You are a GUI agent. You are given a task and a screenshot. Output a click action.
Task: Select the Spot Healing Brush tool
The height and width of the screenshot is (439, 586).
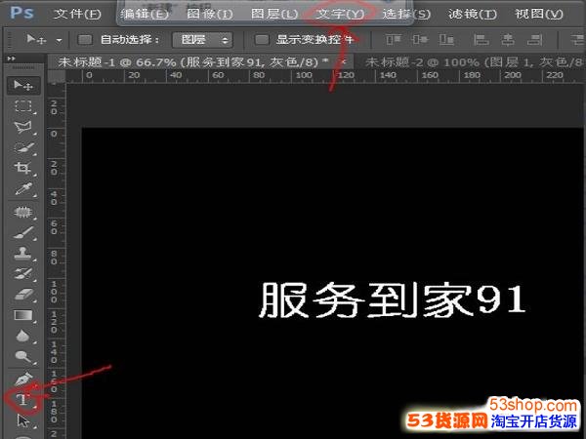click(23, 212)
